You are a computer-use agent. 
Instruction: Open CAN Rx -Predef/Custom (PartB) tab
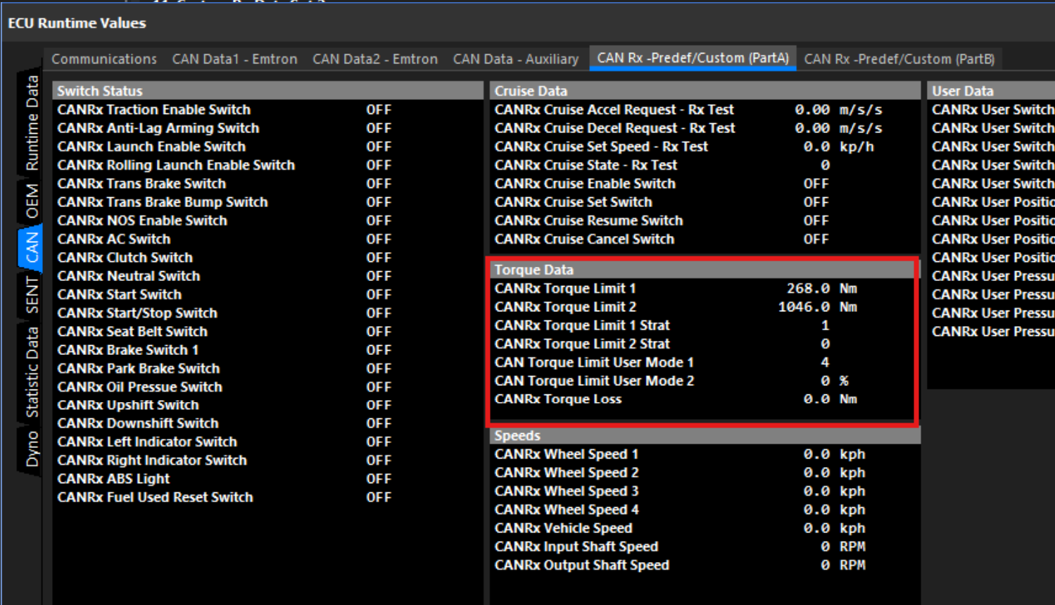pos(899,59)
